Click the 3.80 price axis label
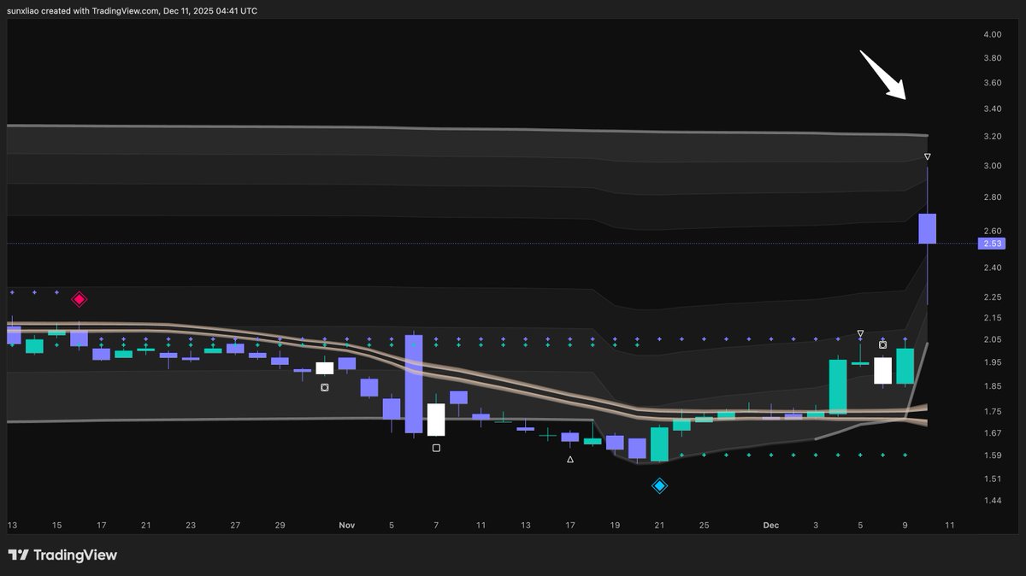The image size is (1026, 576). coord(992,58)
